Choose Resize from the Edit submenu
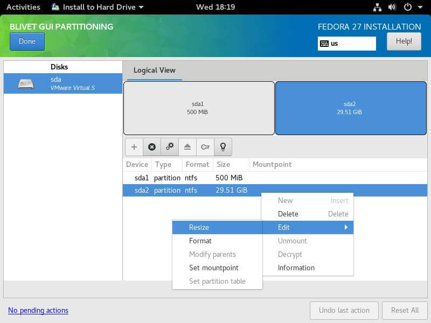Viewport: 431px width, 323px height. click(218, 227)
